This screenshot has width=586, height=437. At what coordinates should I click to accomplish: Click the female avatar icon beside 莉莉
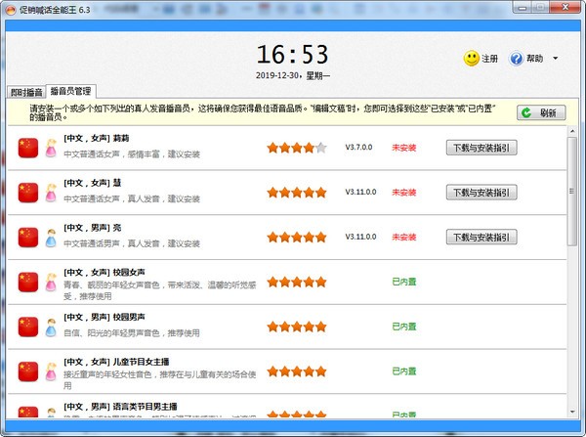(51, 148)
